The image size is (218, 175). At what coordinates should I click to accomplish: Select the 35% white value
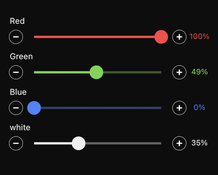tap(199, 143)
